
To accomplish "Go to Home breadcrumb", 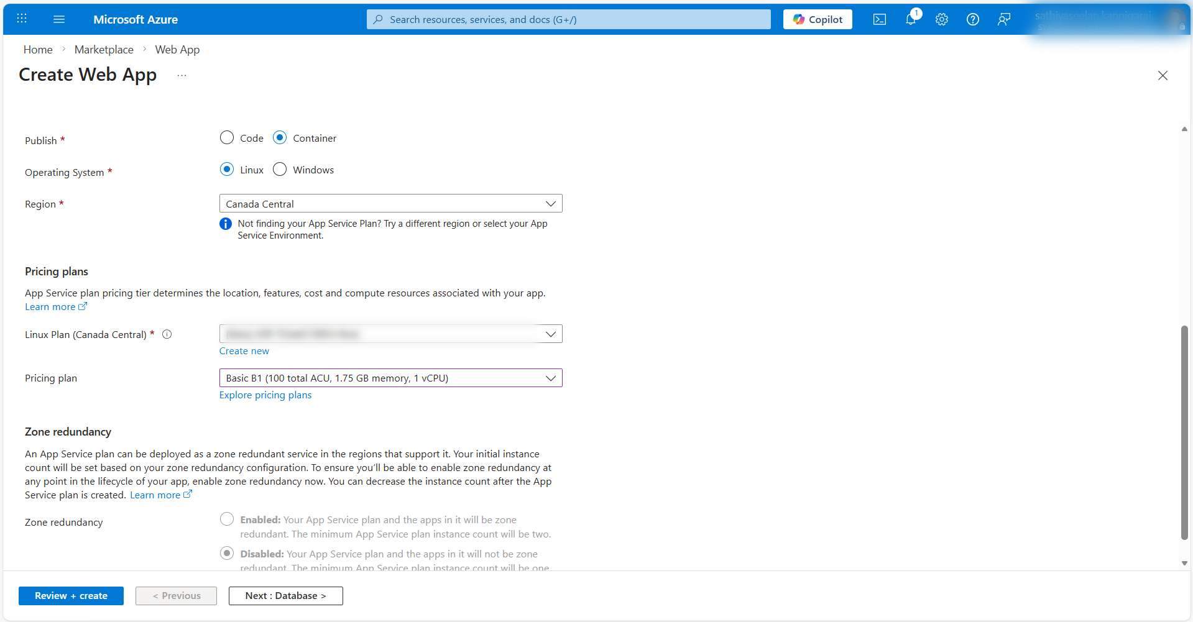I will (x=38, y=49).
